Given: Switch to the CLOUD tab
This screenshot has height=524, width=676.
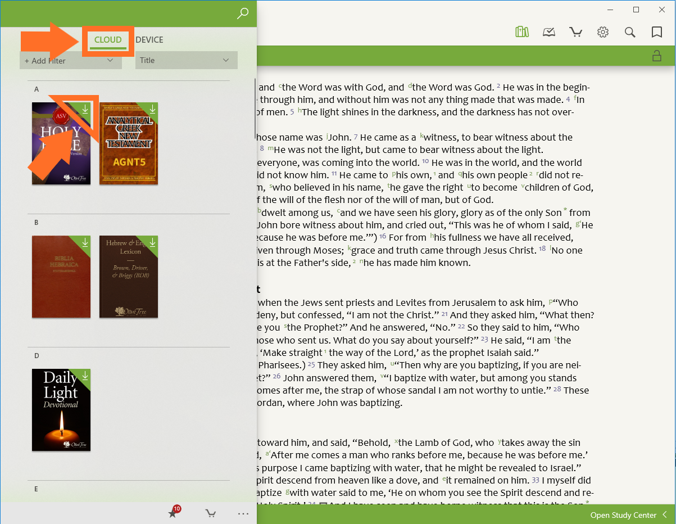Looking at the screenshot, I should [x=108, y=40].
